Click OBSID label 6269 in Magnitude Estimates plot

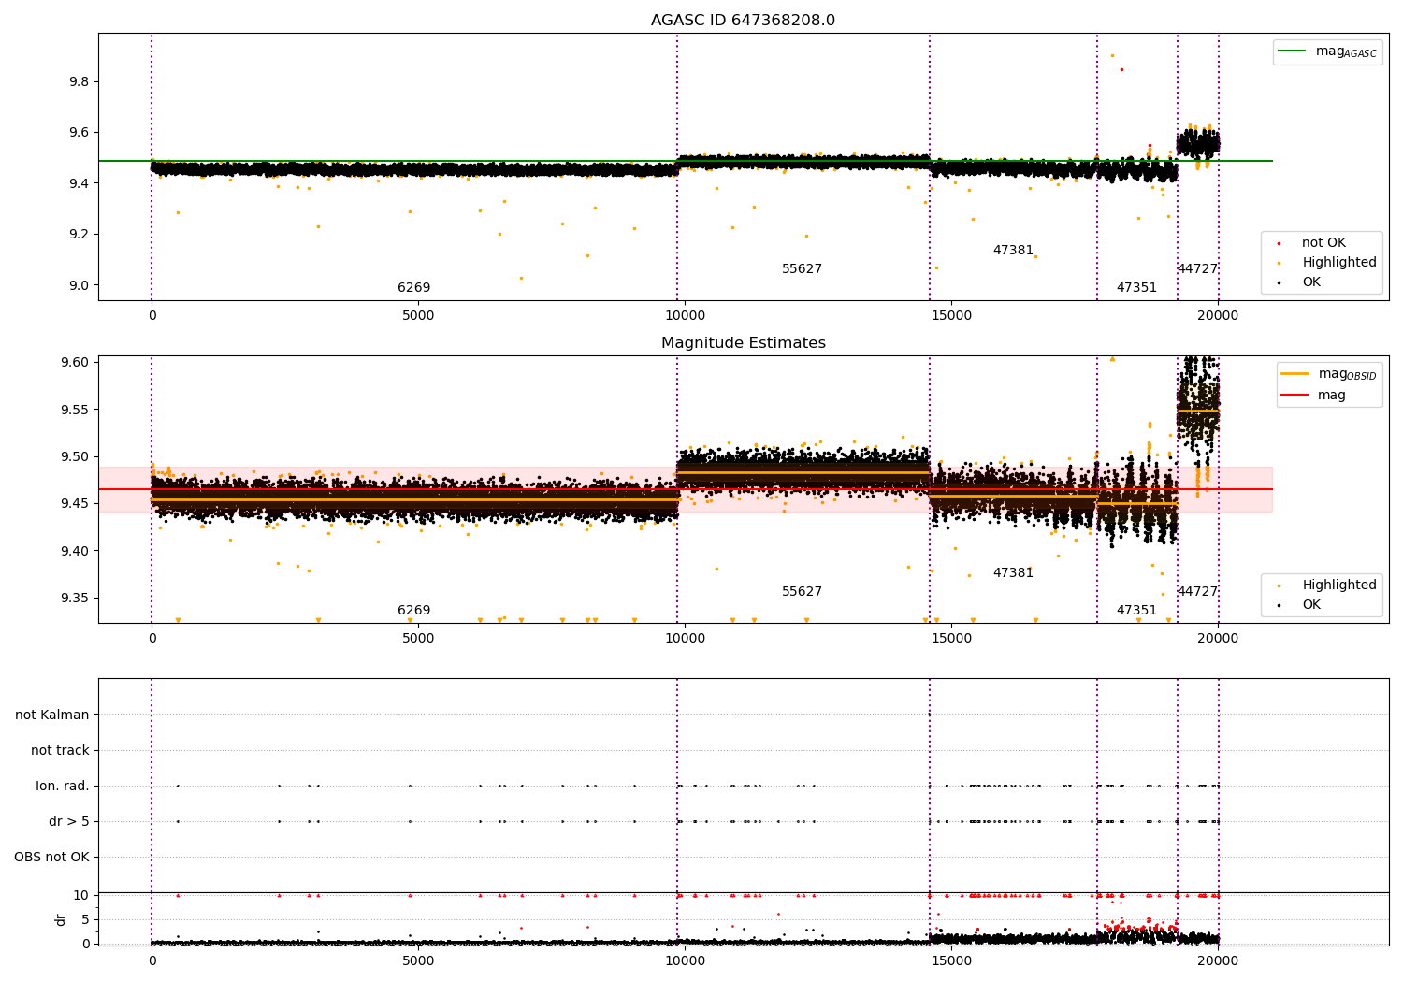click(x=414, y=610)
